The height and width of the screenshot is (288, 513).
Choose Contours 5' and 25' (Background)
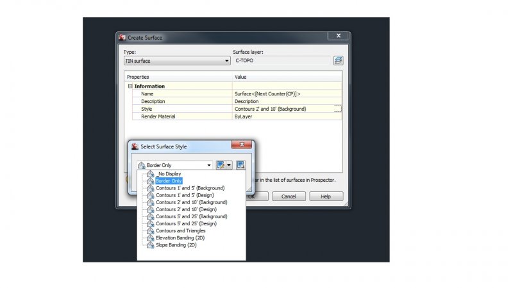[191, 216]
